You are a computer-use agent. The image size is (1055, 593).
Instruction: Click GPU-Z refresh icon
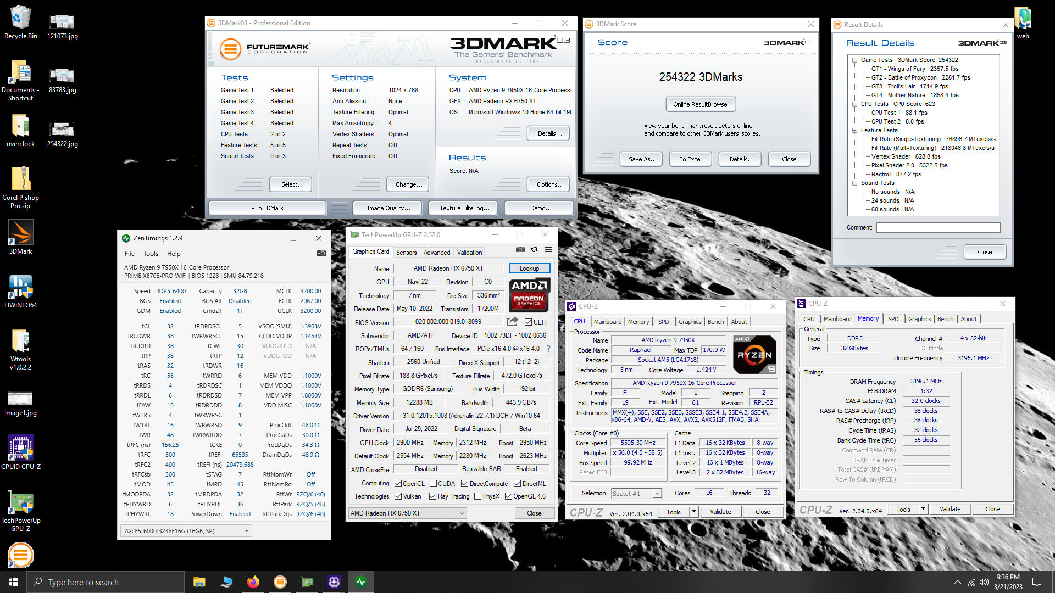tap(534, 249)
